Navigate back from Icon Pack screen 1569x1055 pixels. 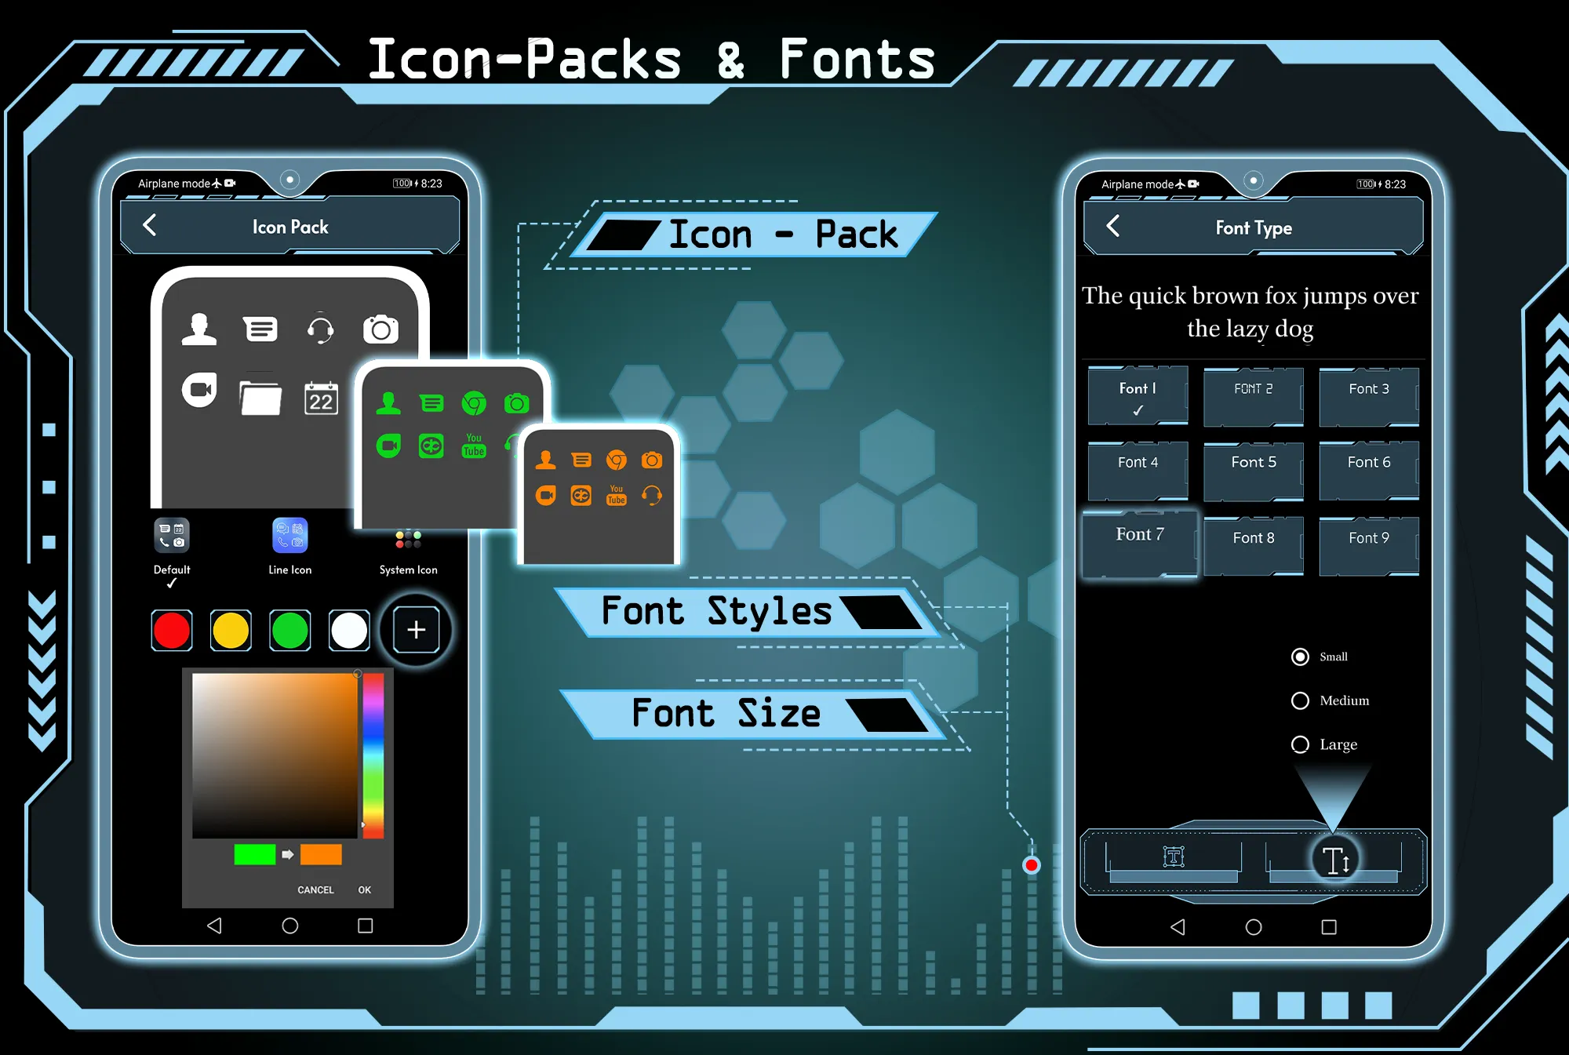click(146, 228)
